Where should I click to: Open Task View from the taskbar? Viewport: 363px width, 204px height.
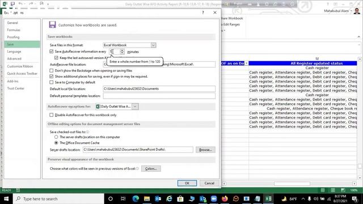[x=123, y=199]
